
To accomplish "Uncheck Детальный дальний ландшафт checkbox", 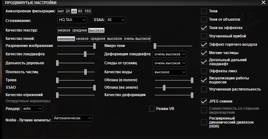I will 204,62.
